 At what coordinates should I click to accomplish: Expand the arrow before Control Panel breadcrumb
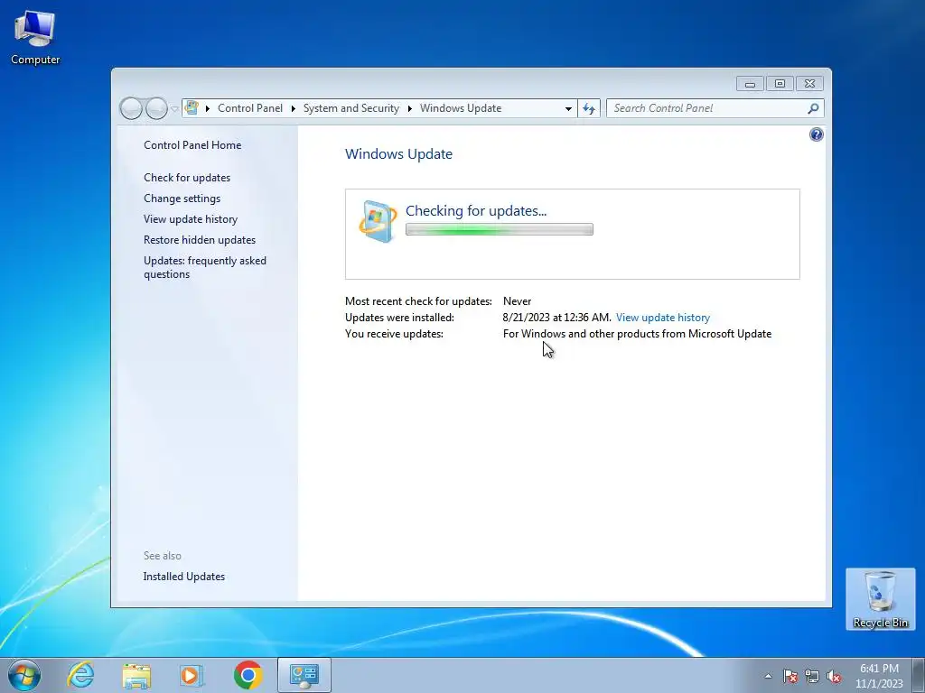(208, 108)
